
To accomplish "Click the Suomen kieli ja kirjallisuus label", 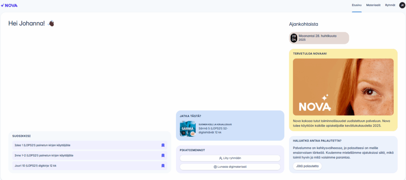I will coord(215,124).
